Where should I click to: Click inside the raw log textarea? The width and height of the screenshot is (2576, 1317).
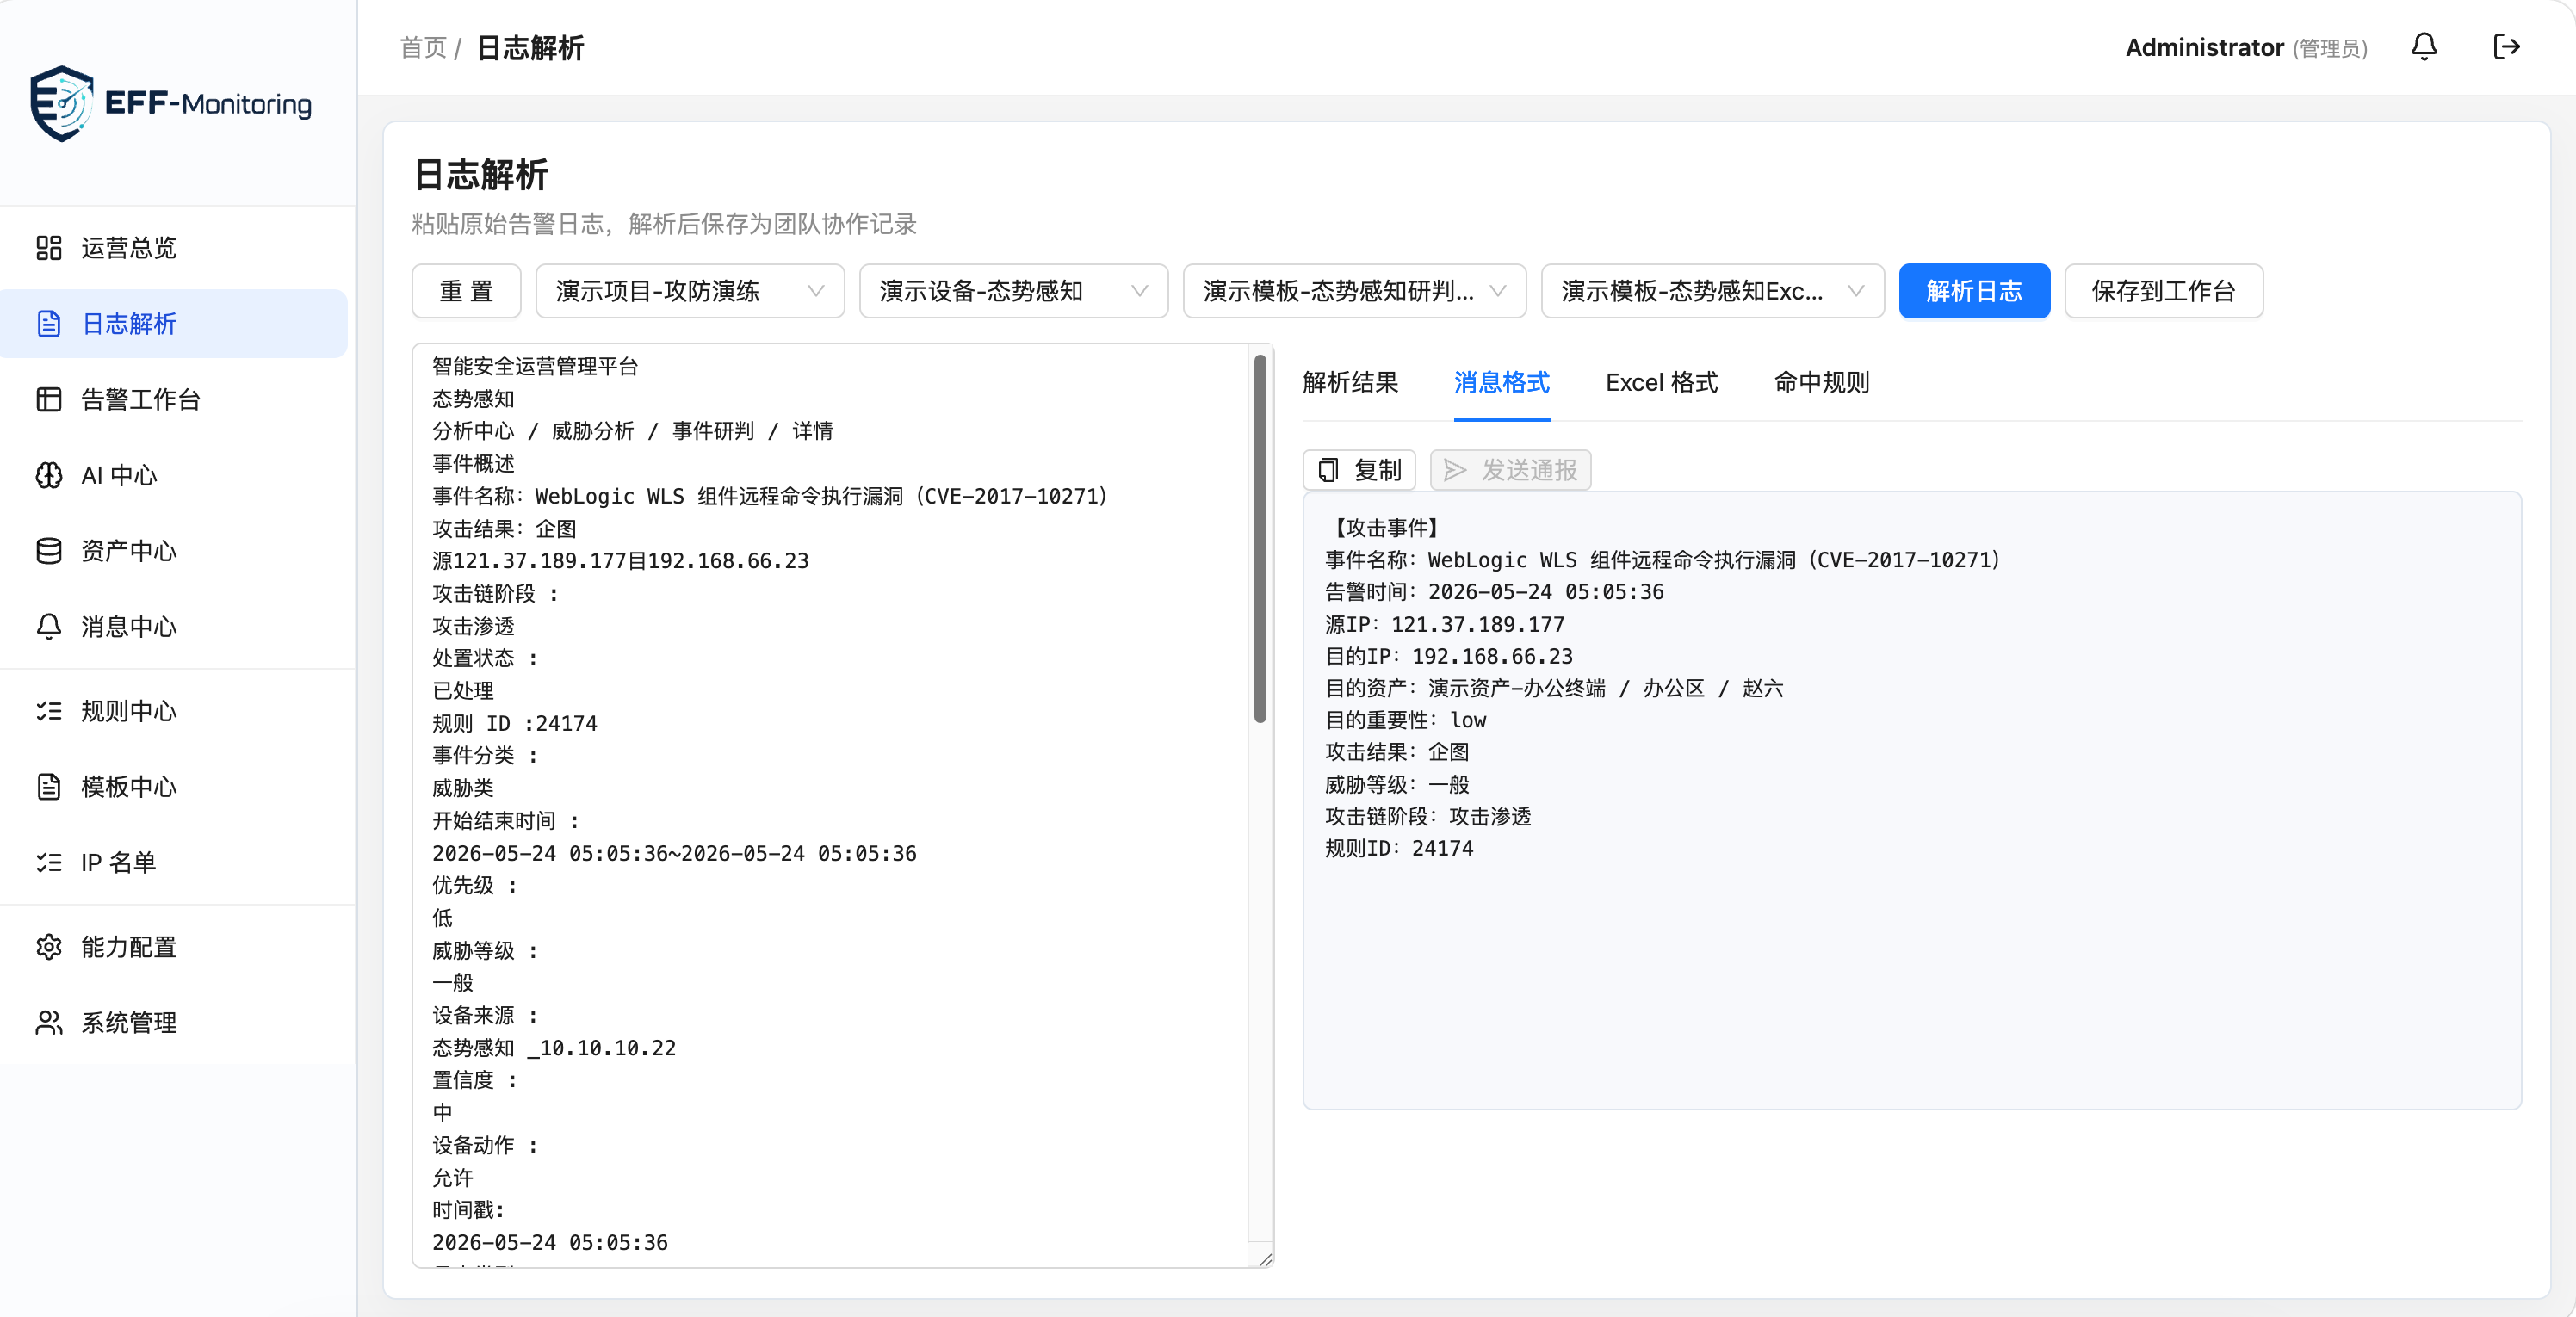tap(830, 805)
